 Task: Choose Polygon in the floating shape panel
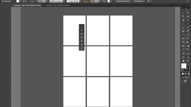coord(81,41)
